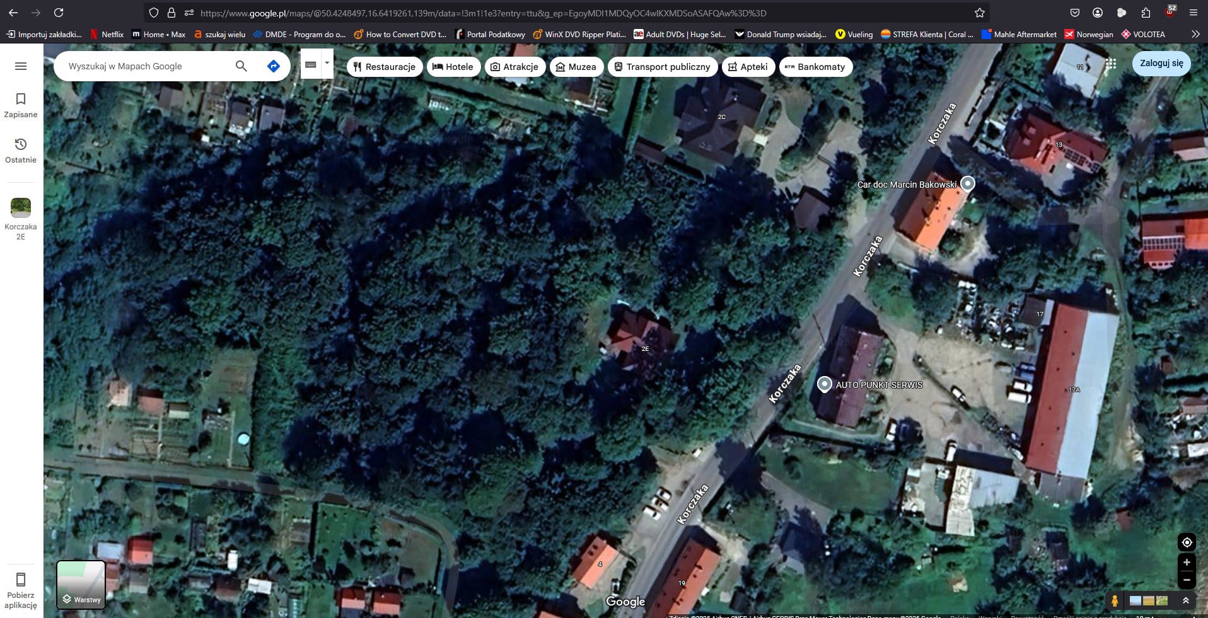Open the Zapisane saved places
The height and width of the screenshot is (618, 1208).
[x=21, y=105]
